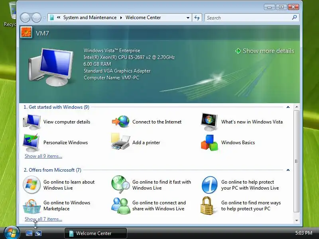Click the VM7 user name text
The image size is (319, 239).
pyautogui.click(x=42, y=33)
